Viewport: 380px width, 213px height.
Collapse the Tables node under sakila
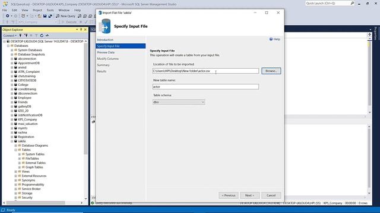point(16,150)
